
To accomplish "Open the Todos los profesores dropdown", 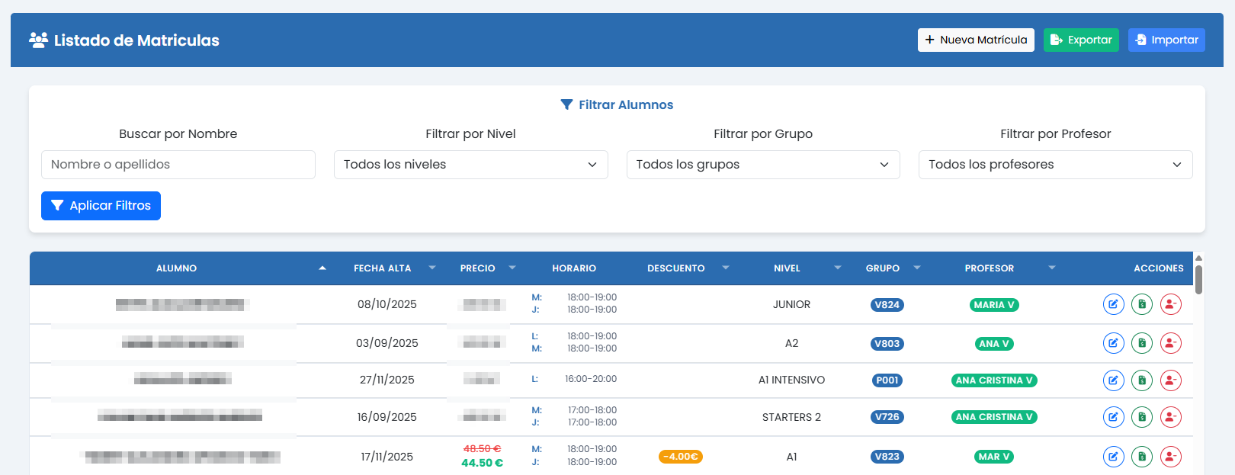I will pyautogui.click(x=1055, y=165).
